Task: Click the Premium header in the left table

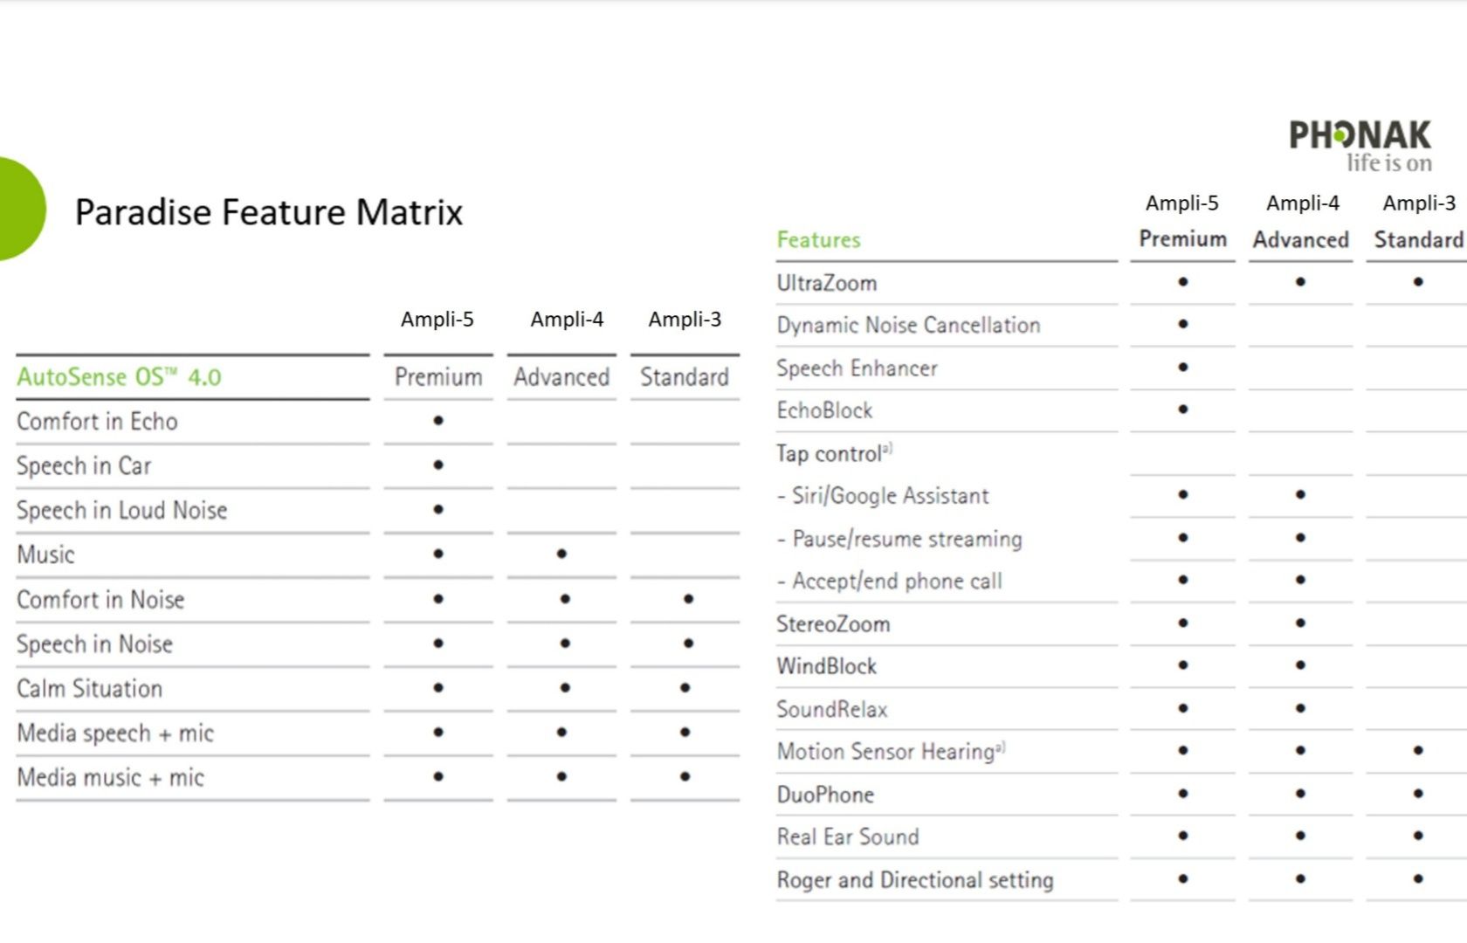Action: coord(438,377)
